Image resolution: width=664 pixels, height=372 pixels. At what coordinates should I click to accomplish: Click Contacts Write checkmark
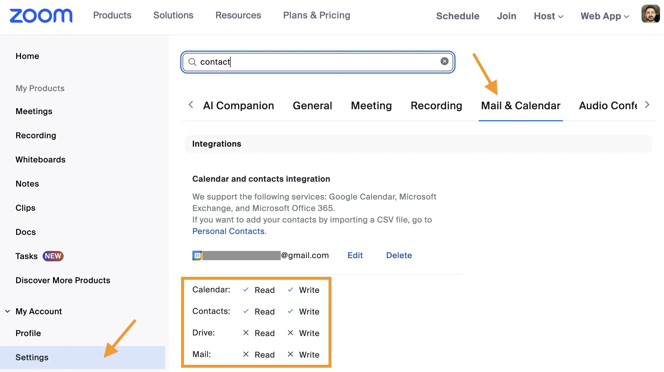[290, 311]
